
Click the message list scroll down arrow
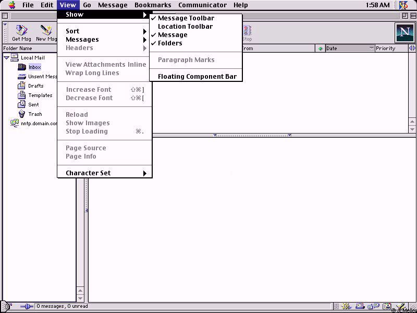coord(412,129)
